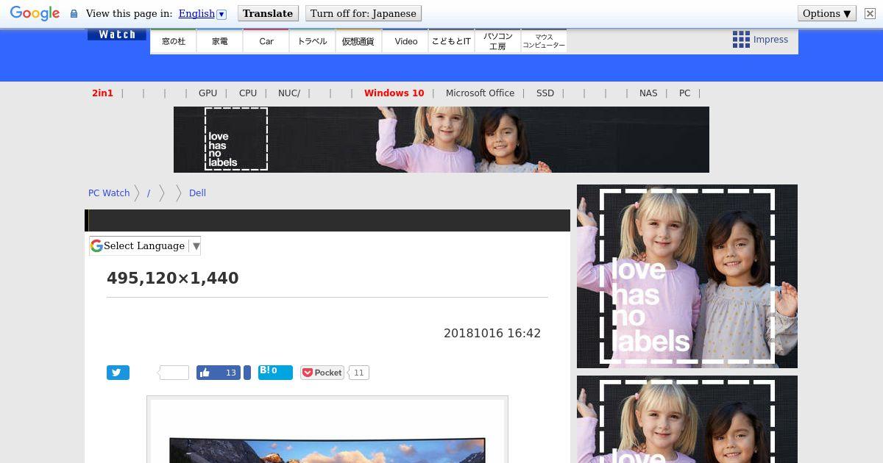Click the empty tweet count bubble
883x463 pixels.
174,373
